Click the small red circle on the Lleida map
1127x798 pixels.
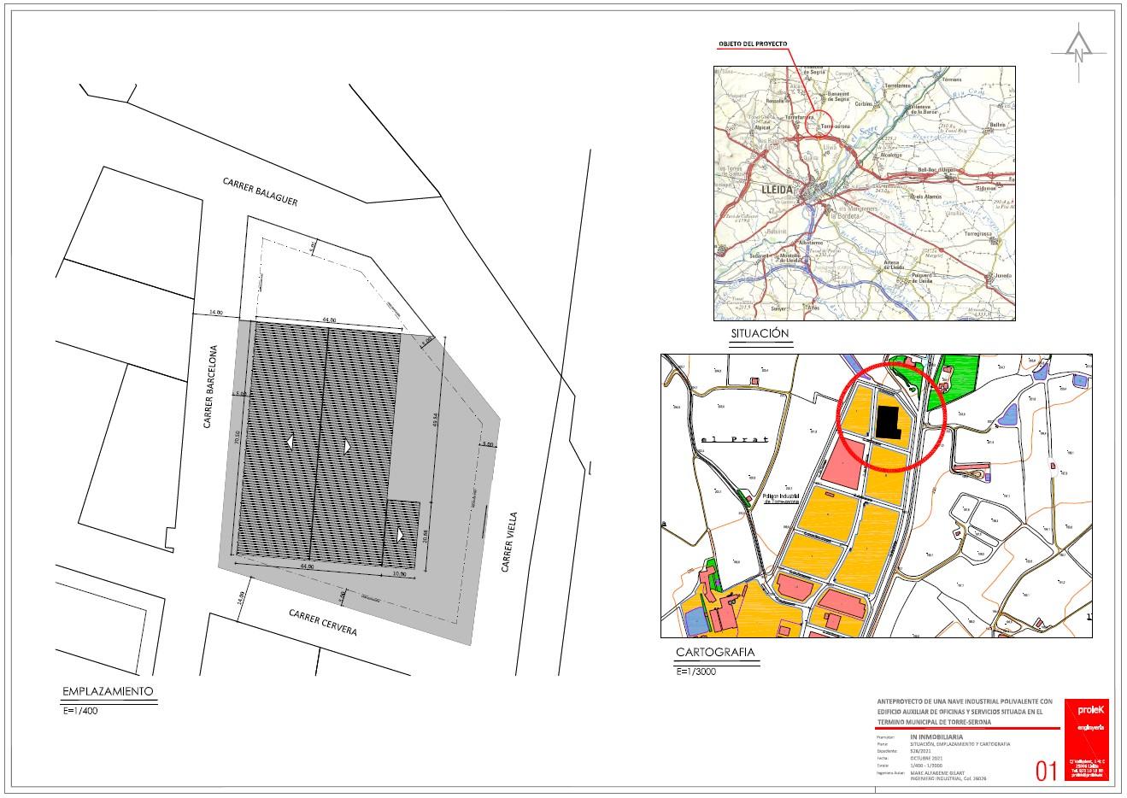pyautogui.click(x=818, y=122)
